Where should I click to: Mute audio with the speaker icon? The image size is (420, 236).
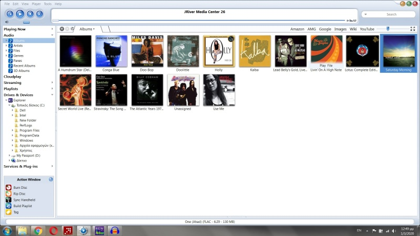[6, 22]
